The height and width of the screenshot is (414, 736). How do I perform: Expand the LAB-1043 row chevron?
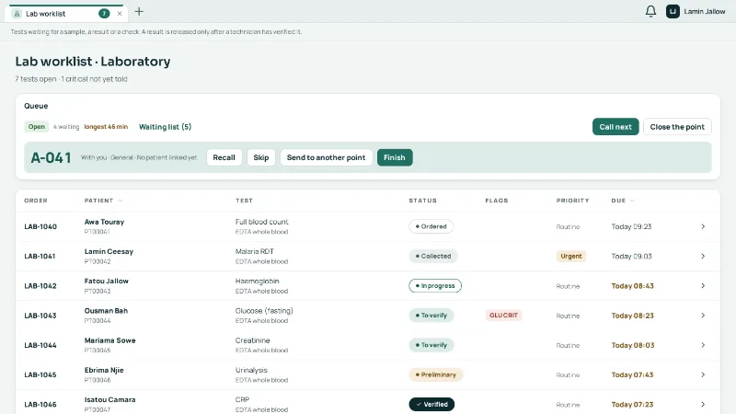(703, 315)
